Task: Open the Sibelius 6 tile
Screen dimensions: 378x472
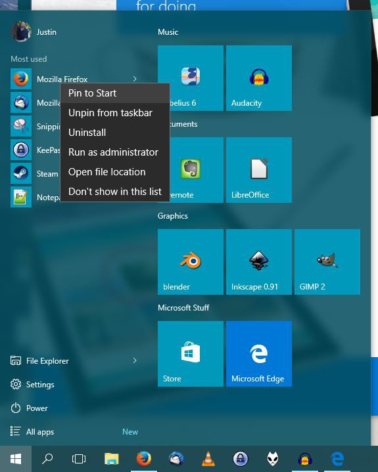Action: 191,78
